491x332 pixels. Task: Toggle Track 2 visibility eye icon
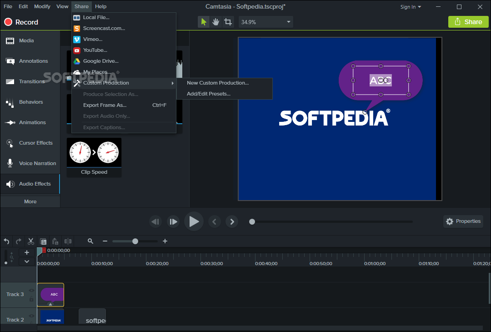[32, 316]
